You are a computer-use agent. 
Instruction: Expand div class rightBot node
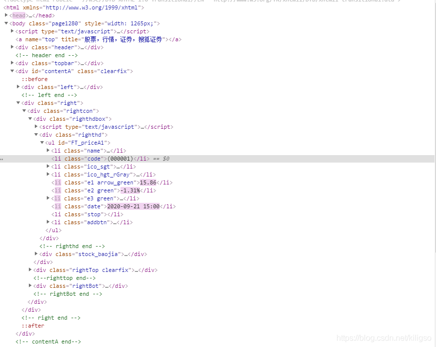coord(30,285)
